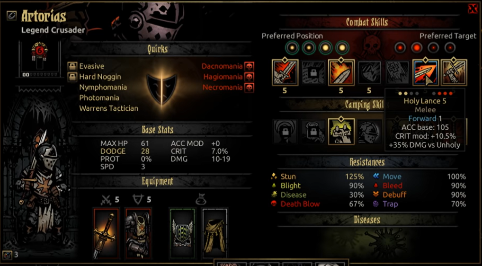
Task: Click the Holy Lance combat skill
Action: 426,73
